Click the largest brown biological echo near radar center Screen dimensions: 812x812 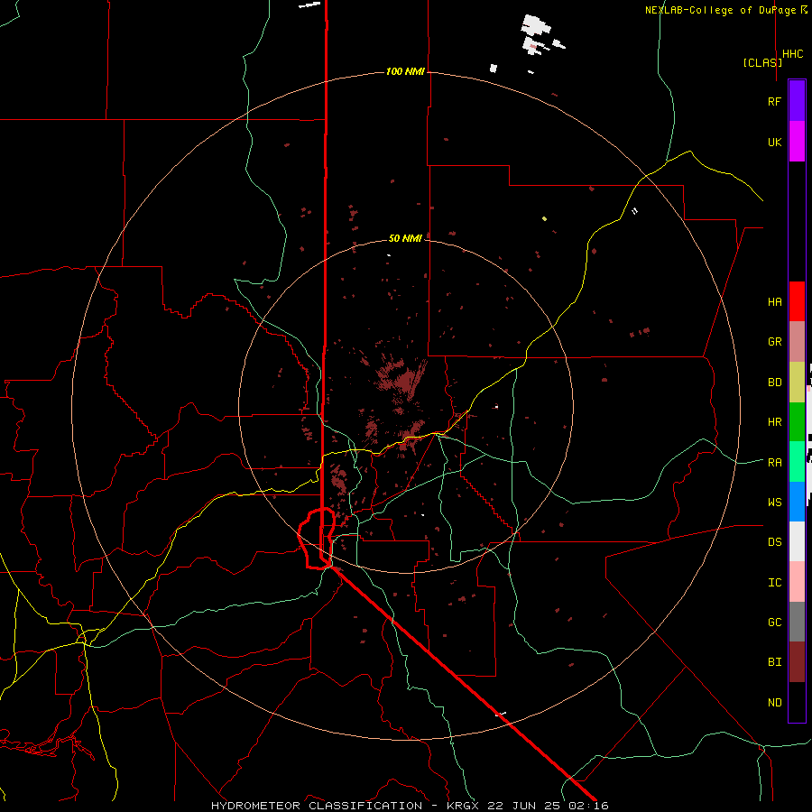pos(403,379)
